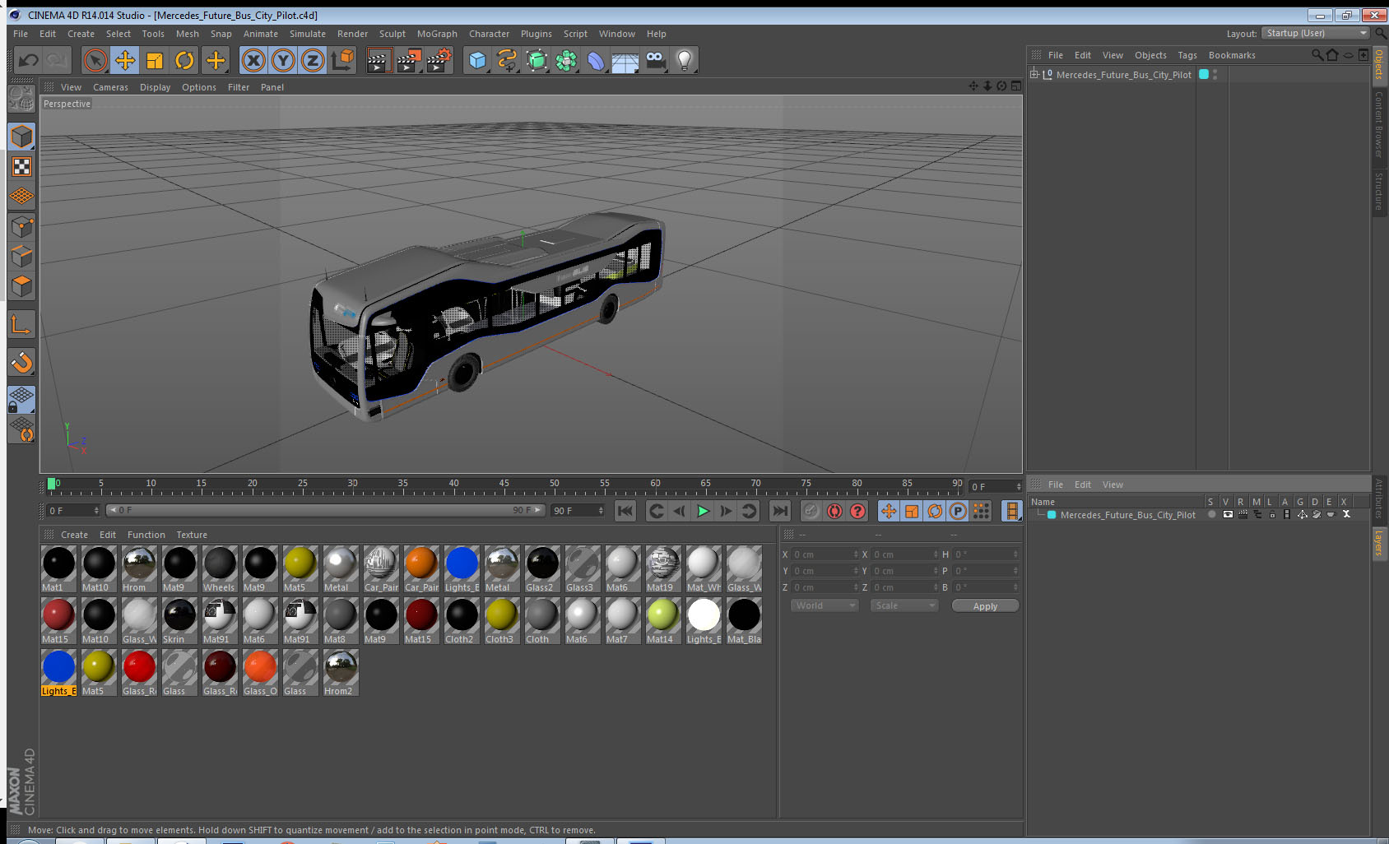The height and width of the screenshot is (844, 1389).
Task: Activate the Move tool in the top toolbar
Action: 125,60
